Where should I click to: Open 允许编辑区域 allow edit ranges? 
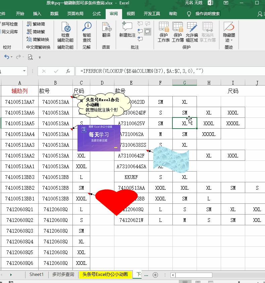[192, 32]
